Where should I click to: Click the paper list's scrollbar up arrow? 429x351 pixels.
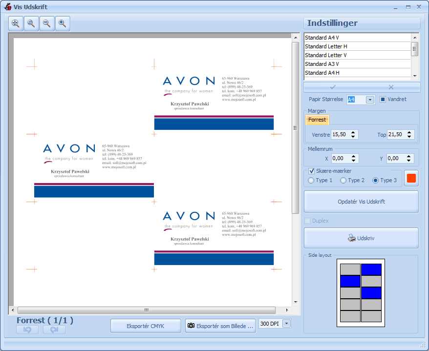tap(415, 38)
